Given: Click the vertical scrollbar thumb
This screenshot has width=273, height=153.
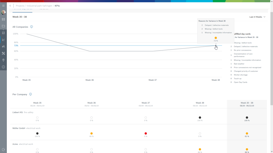Looking at the screenshot, I should pyautogui.click(x=272, y=58).
